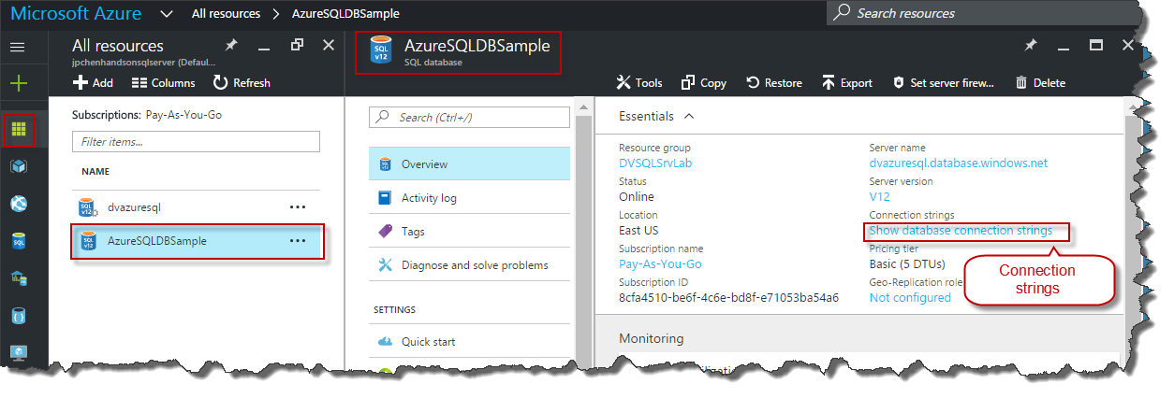This screenshot has width=1174, height=398.
Task: Pin the All resources blade
Action: pos(231,45)
